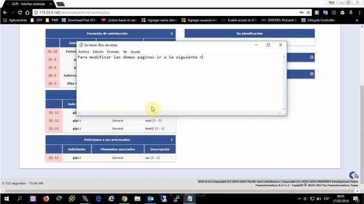Click the browser back arrow
This screenshot has height=204, width=364.
[5, 12]
